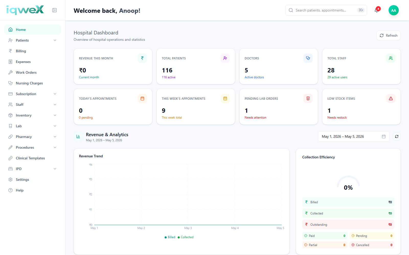This screenshot has height=255, width=409.
Task: Click the stethoscope icon on Doctors card
Action: point(308,58)
